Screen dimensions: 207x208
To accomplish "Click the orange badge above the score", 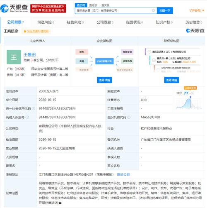I will coord(190,88).
